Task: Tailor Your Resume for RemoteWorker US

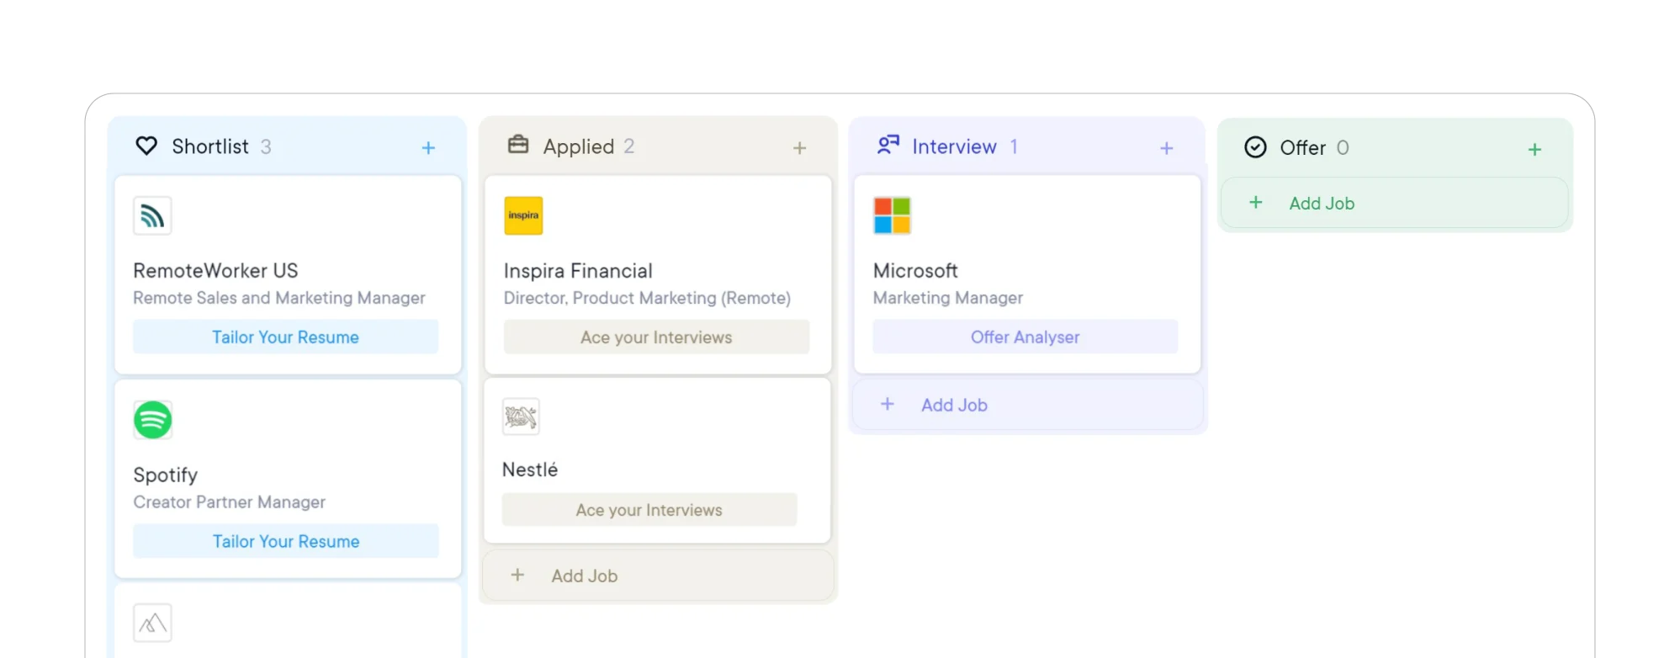Action: [x=285, y=337]
